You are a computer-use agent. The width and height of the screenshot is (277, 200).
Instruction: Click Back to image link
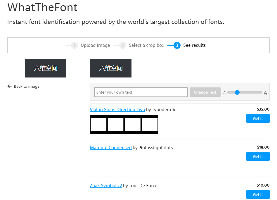[27, 86]
